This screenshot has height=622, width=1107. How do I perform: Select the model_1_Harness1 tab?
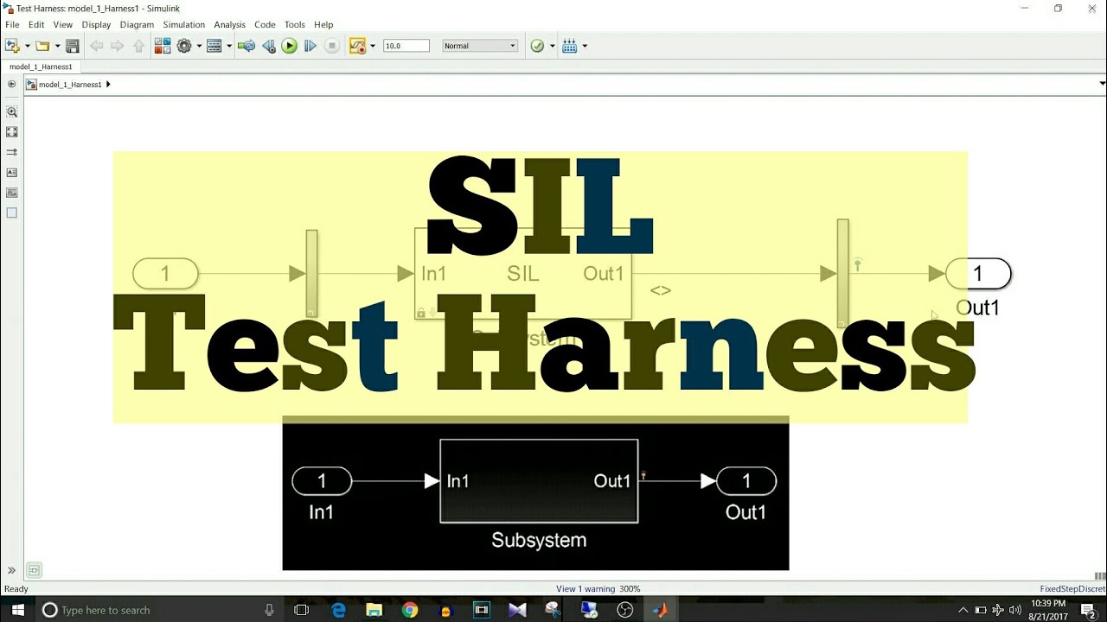[x=41, y=67]
